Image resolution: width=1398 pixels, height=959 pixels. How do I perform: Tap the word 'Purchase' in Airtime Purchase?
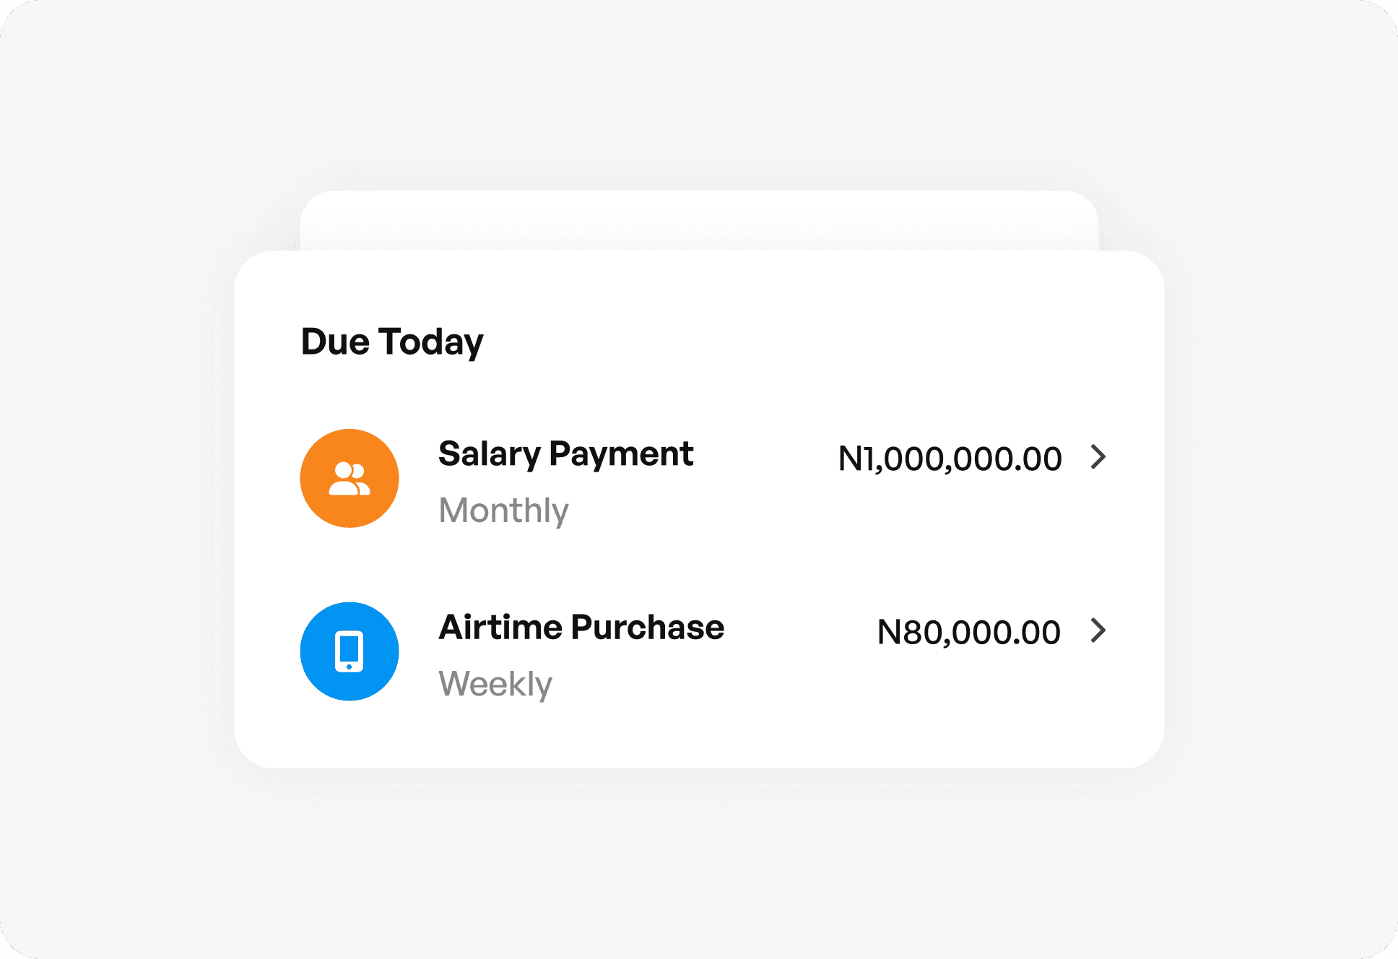[648, 627]
